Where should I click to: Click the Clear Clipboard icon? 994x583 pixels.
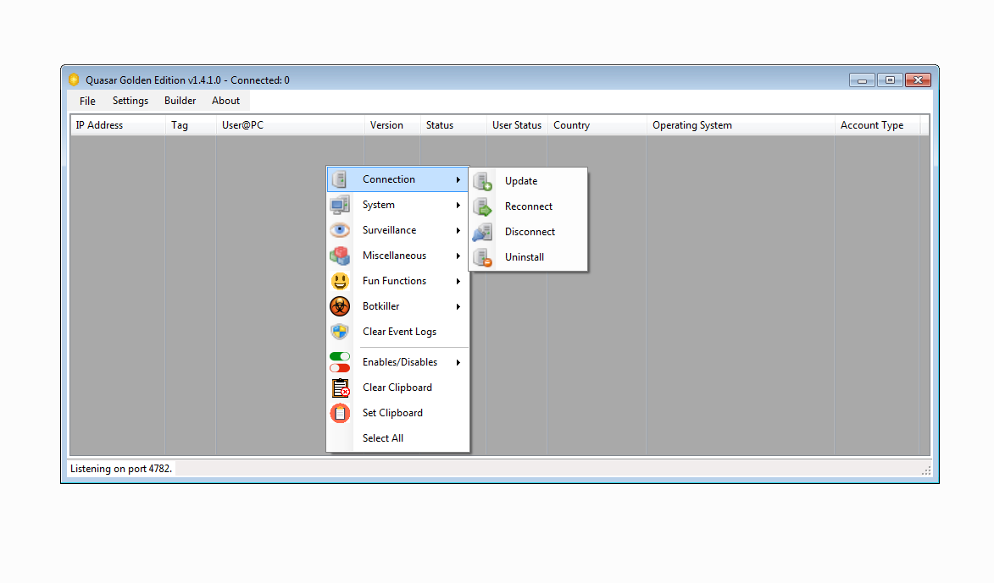tap(340, 387)
